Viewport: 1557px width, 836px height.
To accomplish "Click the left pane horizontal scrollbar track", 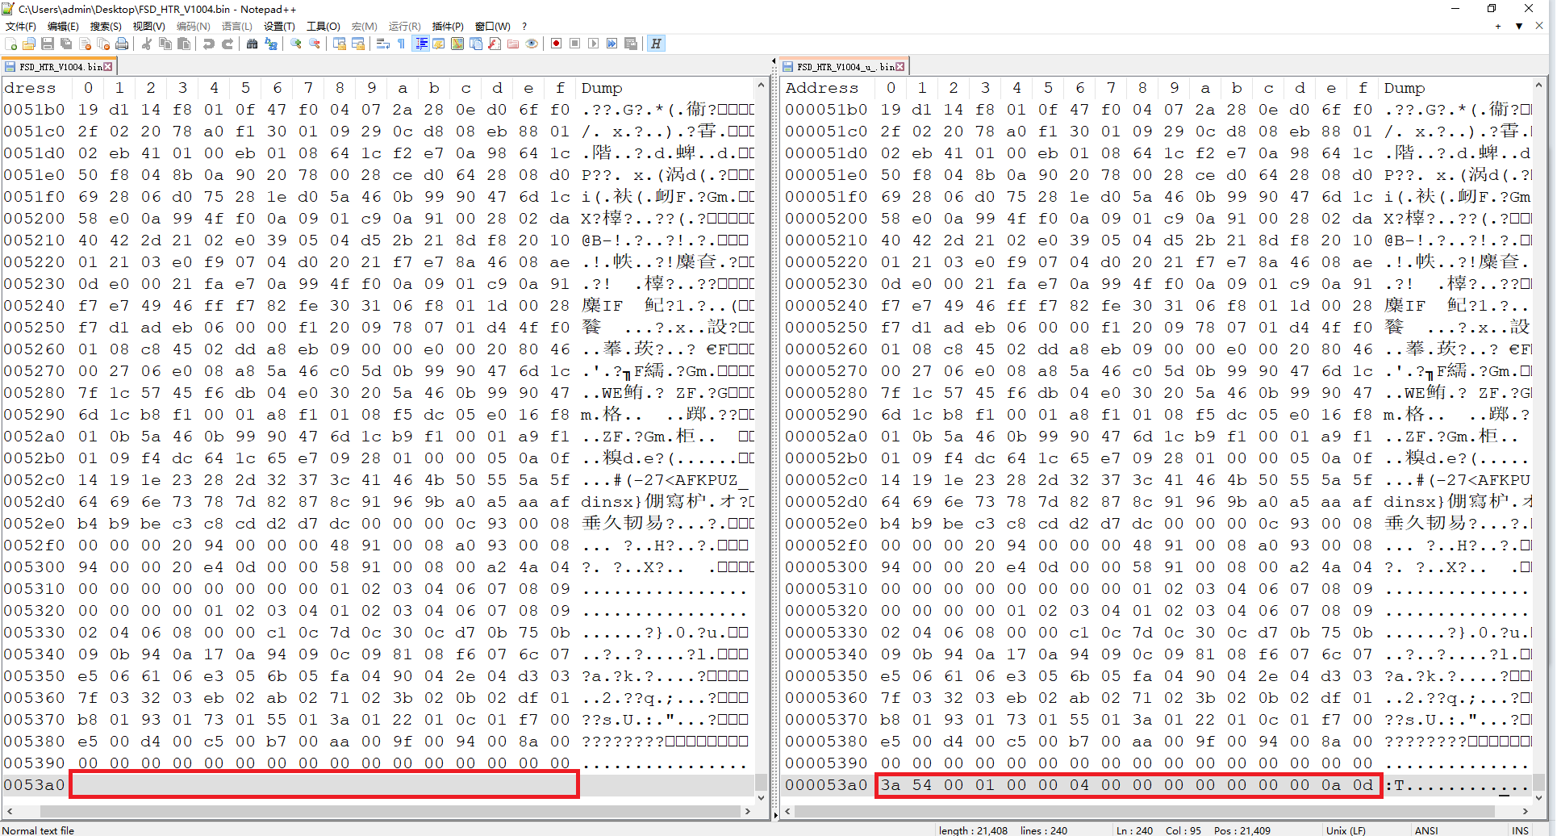I will tap(379, 811).
